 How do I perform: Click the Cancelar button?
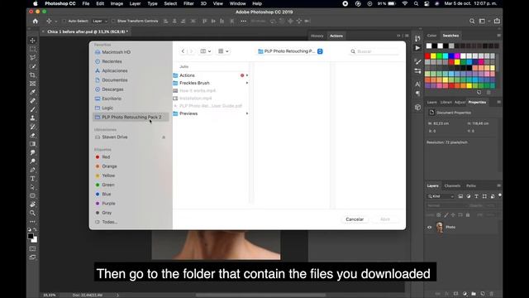pyautogui.click(x=355, y=219)
